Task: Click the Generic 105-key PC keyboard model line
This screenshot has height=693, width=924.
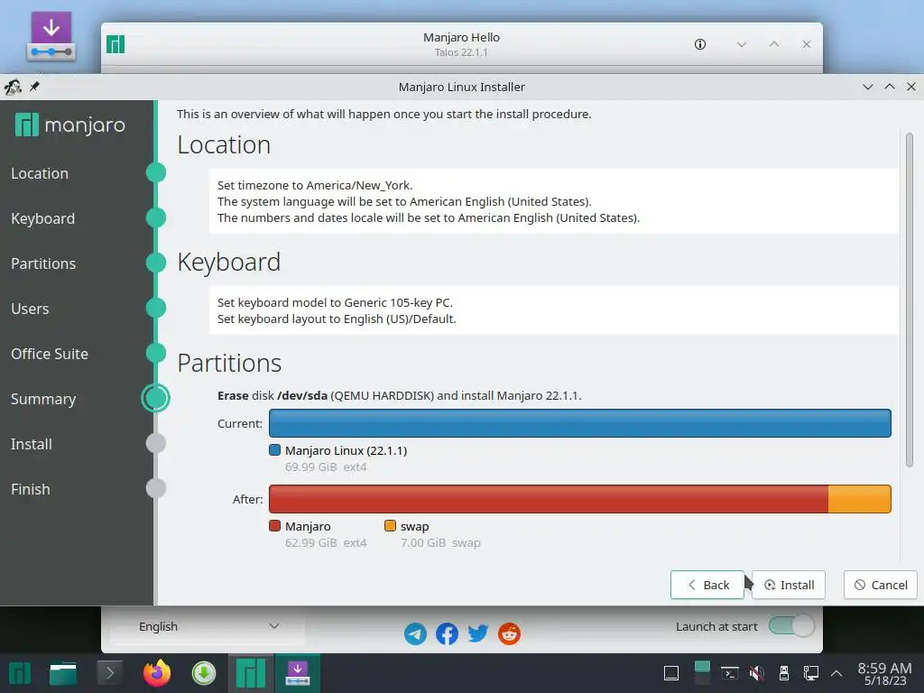Action: click(x=335, y=302)
